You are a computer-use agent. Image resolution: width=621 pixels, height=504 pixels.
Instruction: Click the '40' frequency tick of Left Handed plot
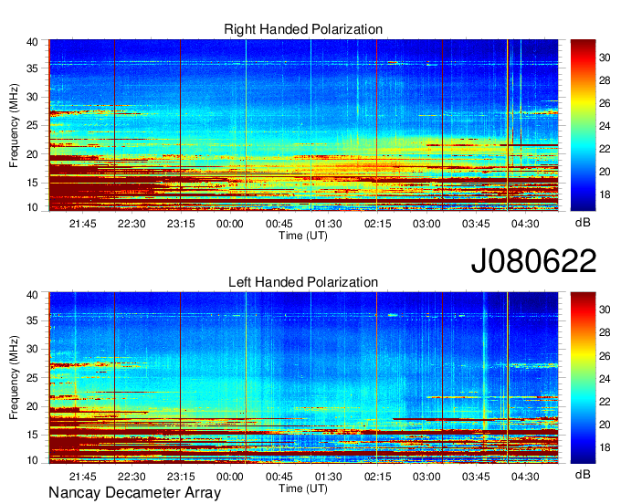click(x=32, y=294)
